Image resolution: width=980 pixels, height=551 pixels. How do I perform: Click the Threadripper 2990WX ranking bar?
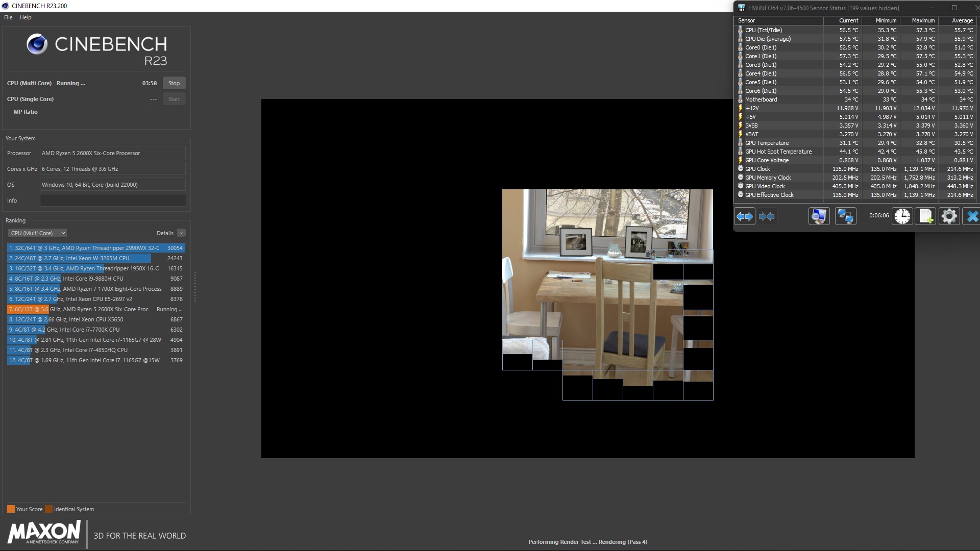coord(96,248)
